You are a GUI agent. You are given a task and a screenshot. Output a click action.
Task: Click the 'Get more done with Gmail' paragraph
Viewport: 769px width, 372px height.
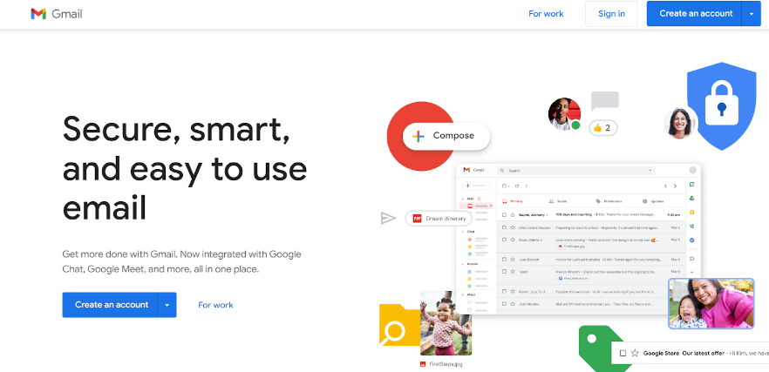click(181, 261)
